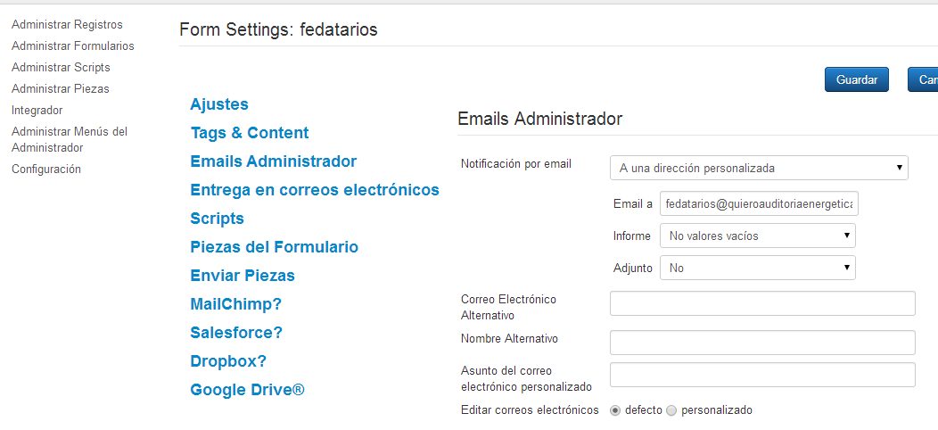Select 'Piezas del Formulario' section
This screenshot has width=938, height=430.
coord(274,247)
